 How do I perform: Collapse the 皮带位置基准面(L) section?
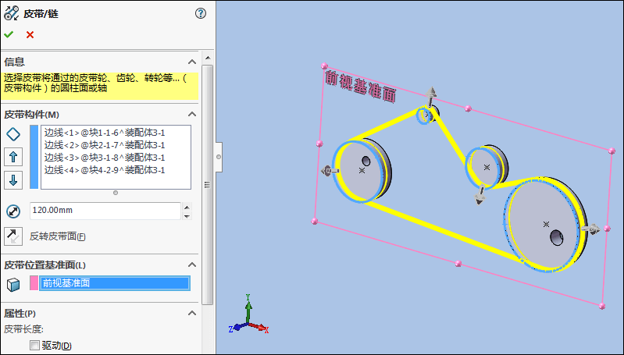pyautogui.click(x=192, y=264)
